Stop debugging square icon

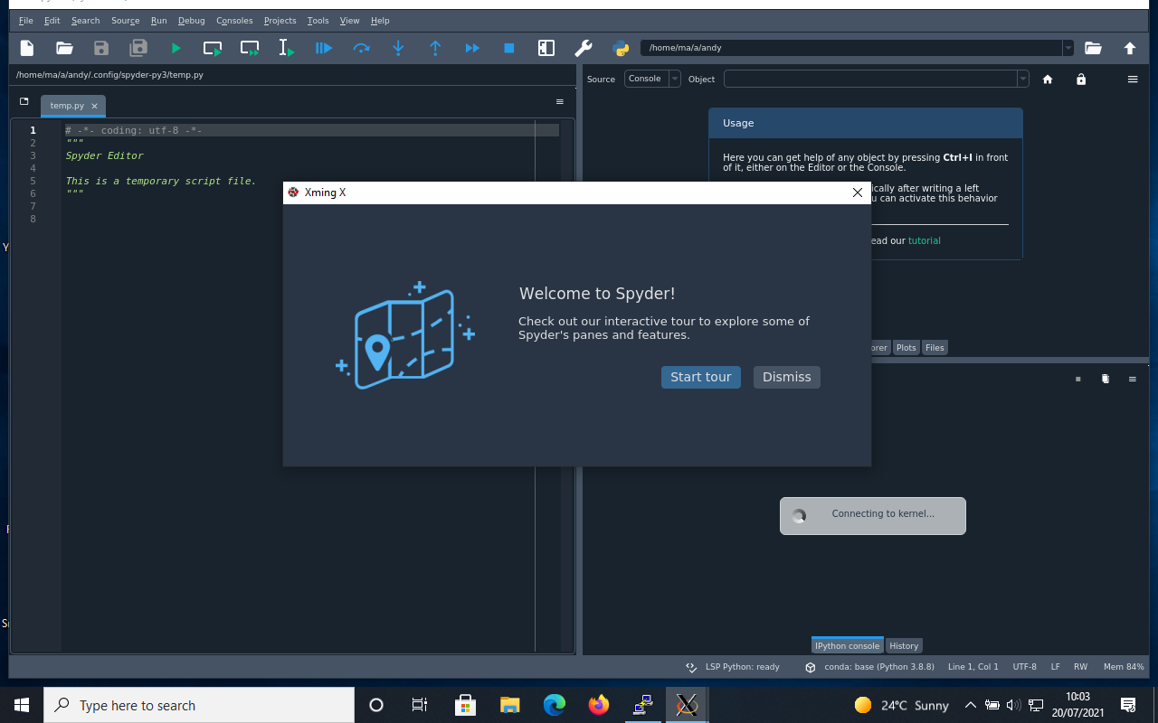click(x=509, y=48)
